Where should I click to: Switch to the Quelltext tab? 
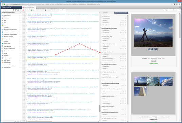(x=62, y=10)
